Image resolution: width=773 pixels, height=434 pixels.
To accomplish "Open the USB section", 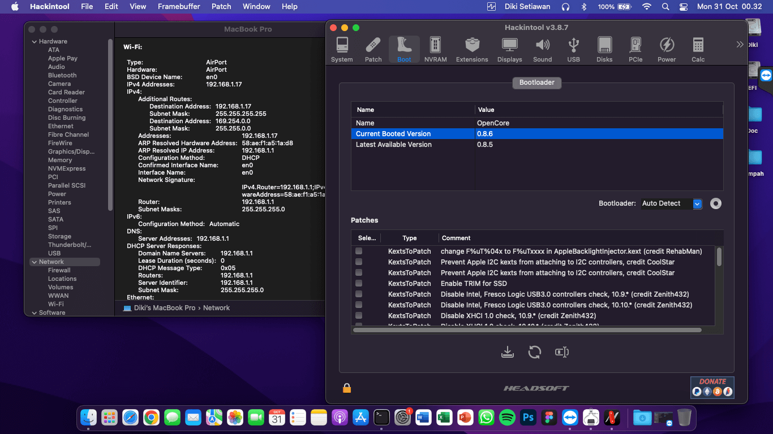I will 573,50.
